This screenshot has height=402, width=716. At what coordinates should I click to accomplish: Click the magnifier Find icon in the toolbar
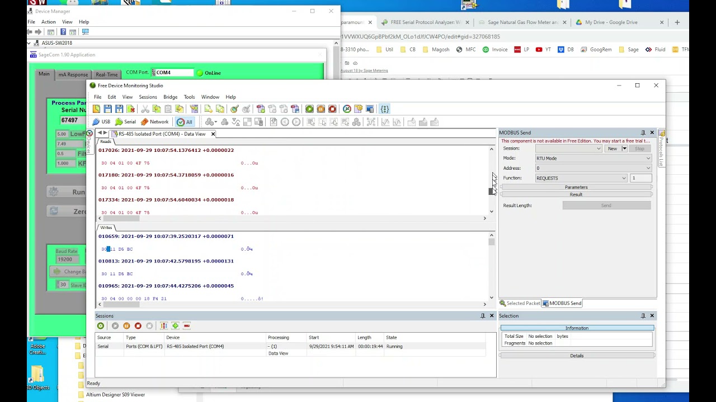[x=234, y=109]
